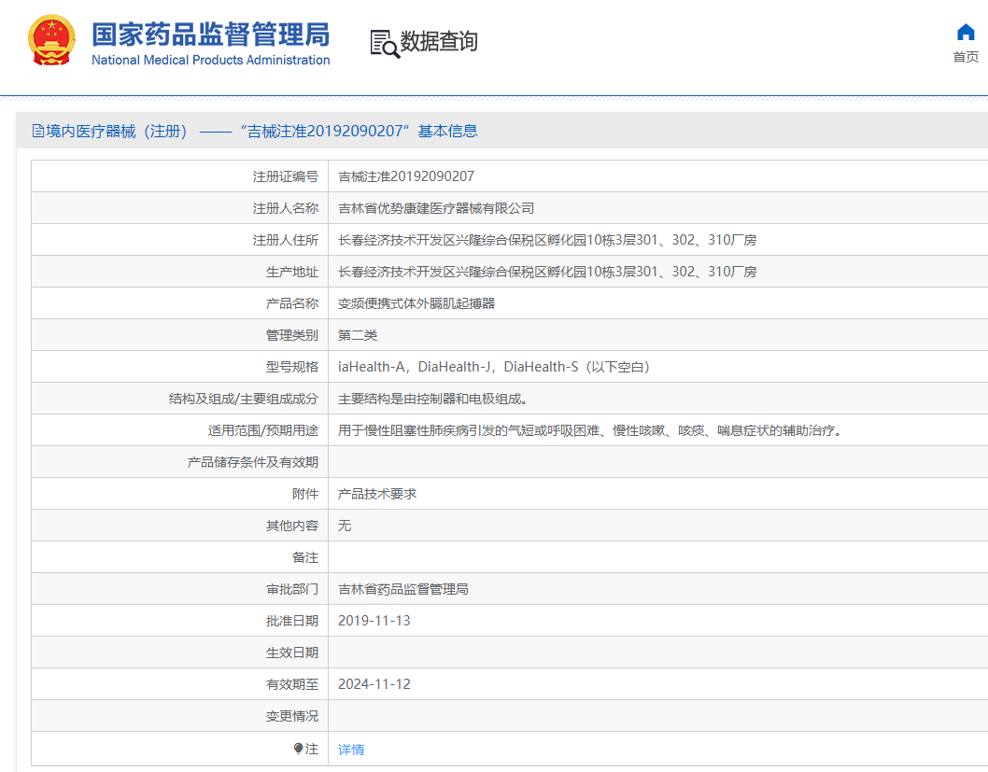Open 数据查询 heading
The image size is (988, 772).
(x=439, y=42)
